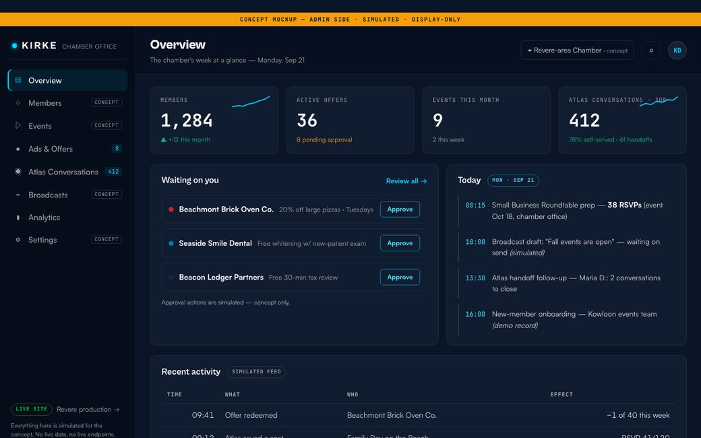Click the Settings gear icon

click(x=18, y=240)
